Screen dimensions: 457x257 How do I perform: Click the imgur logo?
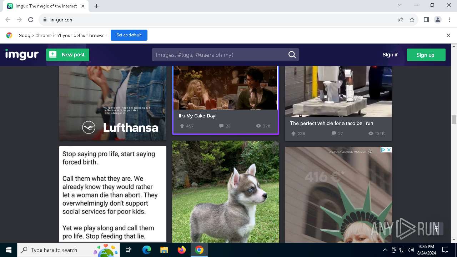point(22,55)
